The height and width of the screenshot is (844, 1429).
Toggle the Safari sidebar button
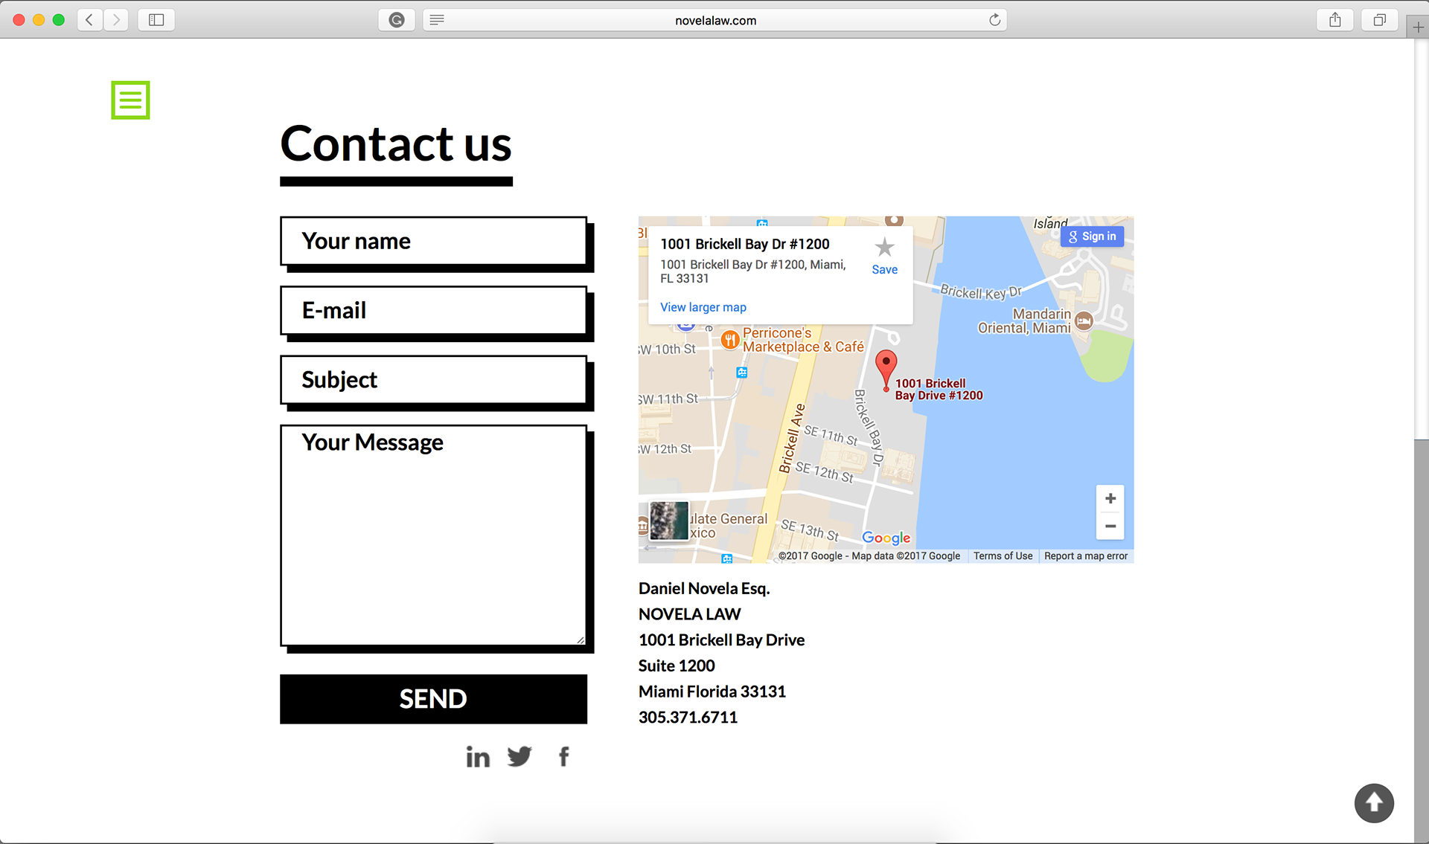(x=156, y=20)
